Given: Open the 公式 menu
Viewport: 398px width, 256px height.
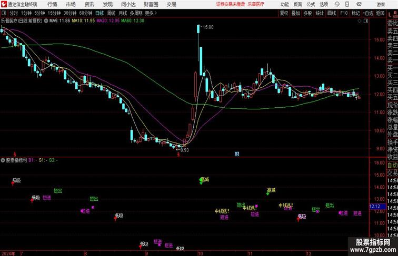Looking at the screenshot, I should tap(311, 4).
